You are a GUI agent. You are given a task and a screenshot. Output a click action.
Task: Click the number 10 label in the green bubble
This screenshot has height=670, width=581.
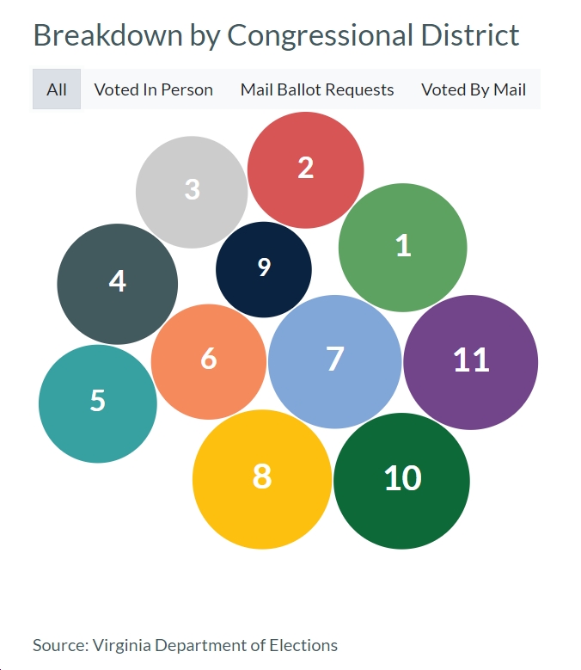point(402,477)
